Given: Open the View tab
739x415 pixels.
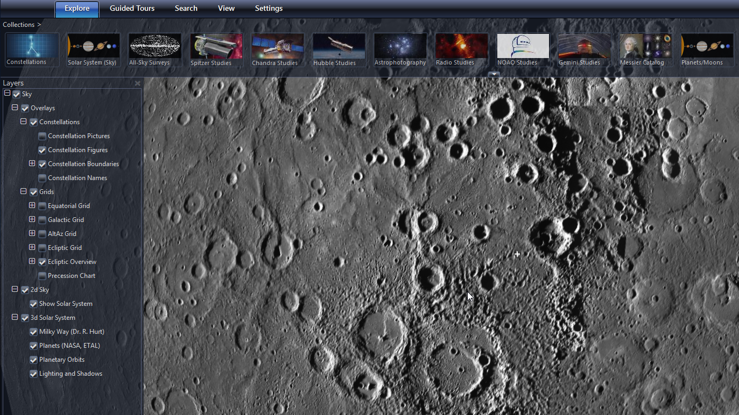Looking at the screenshot, I should 226,9.
